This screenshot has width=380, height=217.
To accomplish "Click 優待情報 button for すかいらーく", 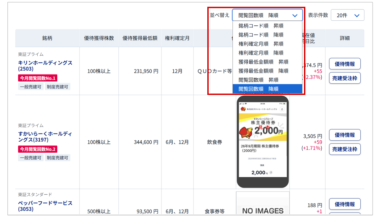I will pos(345,135).
